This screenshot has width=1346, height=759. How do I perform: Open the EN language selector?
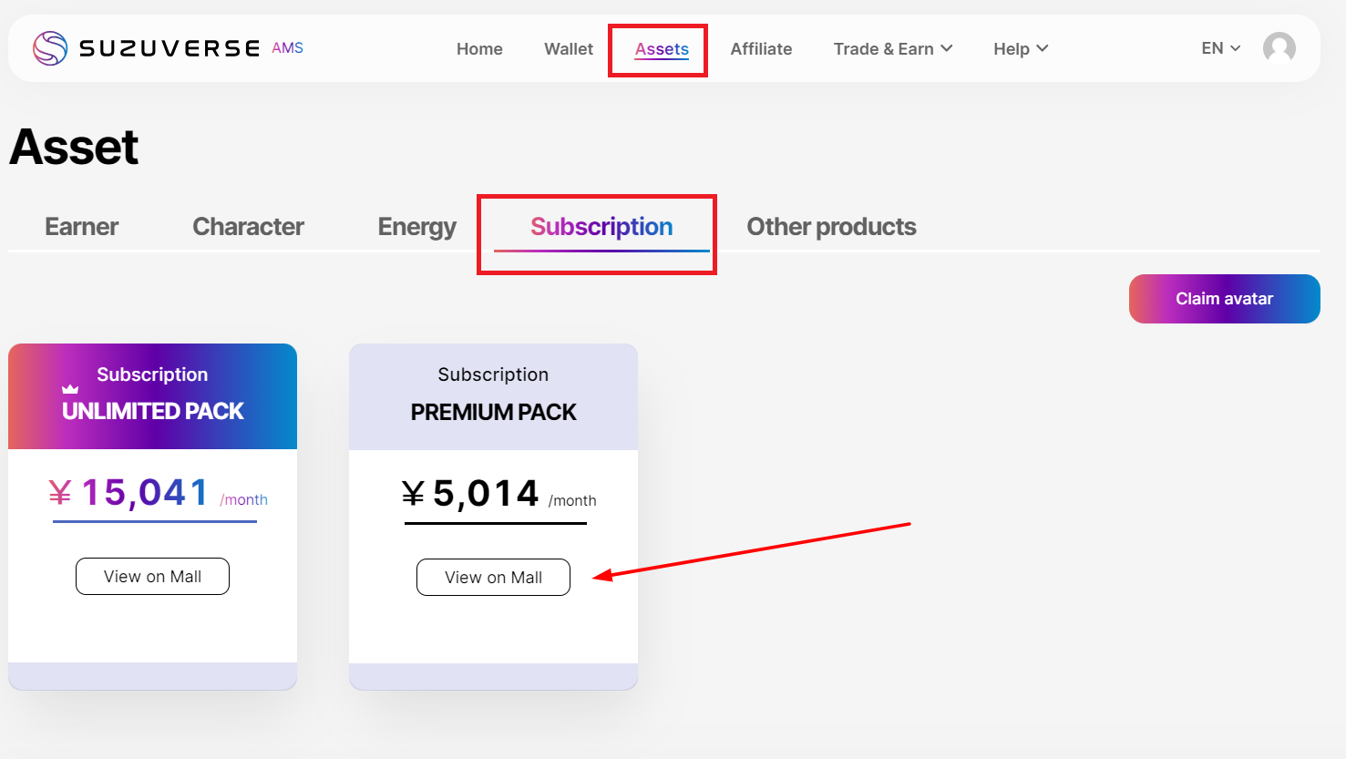point(1220,48)
